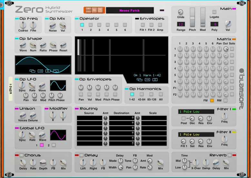251x178 pixels.
Task: Click the Op LFO cyan waveform display
Action: point(58,85)
